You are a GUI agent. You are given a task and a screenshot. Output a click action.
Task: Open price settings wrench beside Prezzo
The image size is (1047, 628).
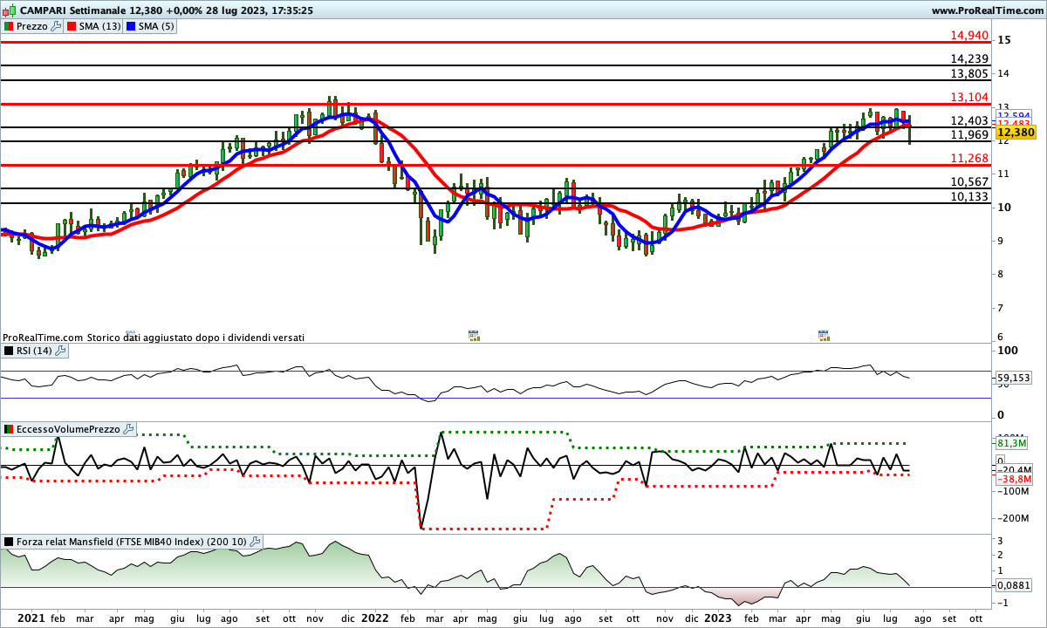[x=57, y=26]
